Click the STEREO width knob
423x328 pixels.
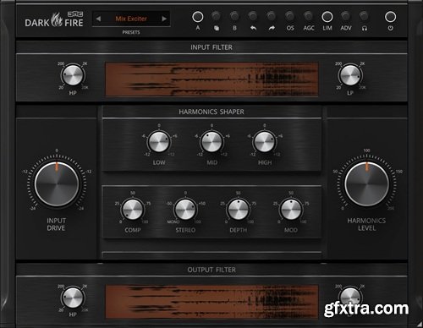pyautogui.click(x=185, y=210)
